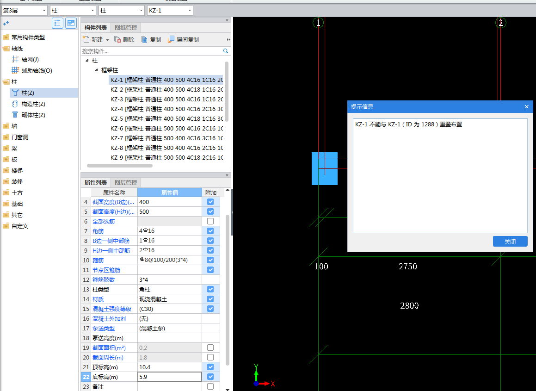Image resolution: width=536 pixels, height=391 pixels.
Task: Open the 板 folder icon
Action: pyautogui.click(x=6, y=160)
